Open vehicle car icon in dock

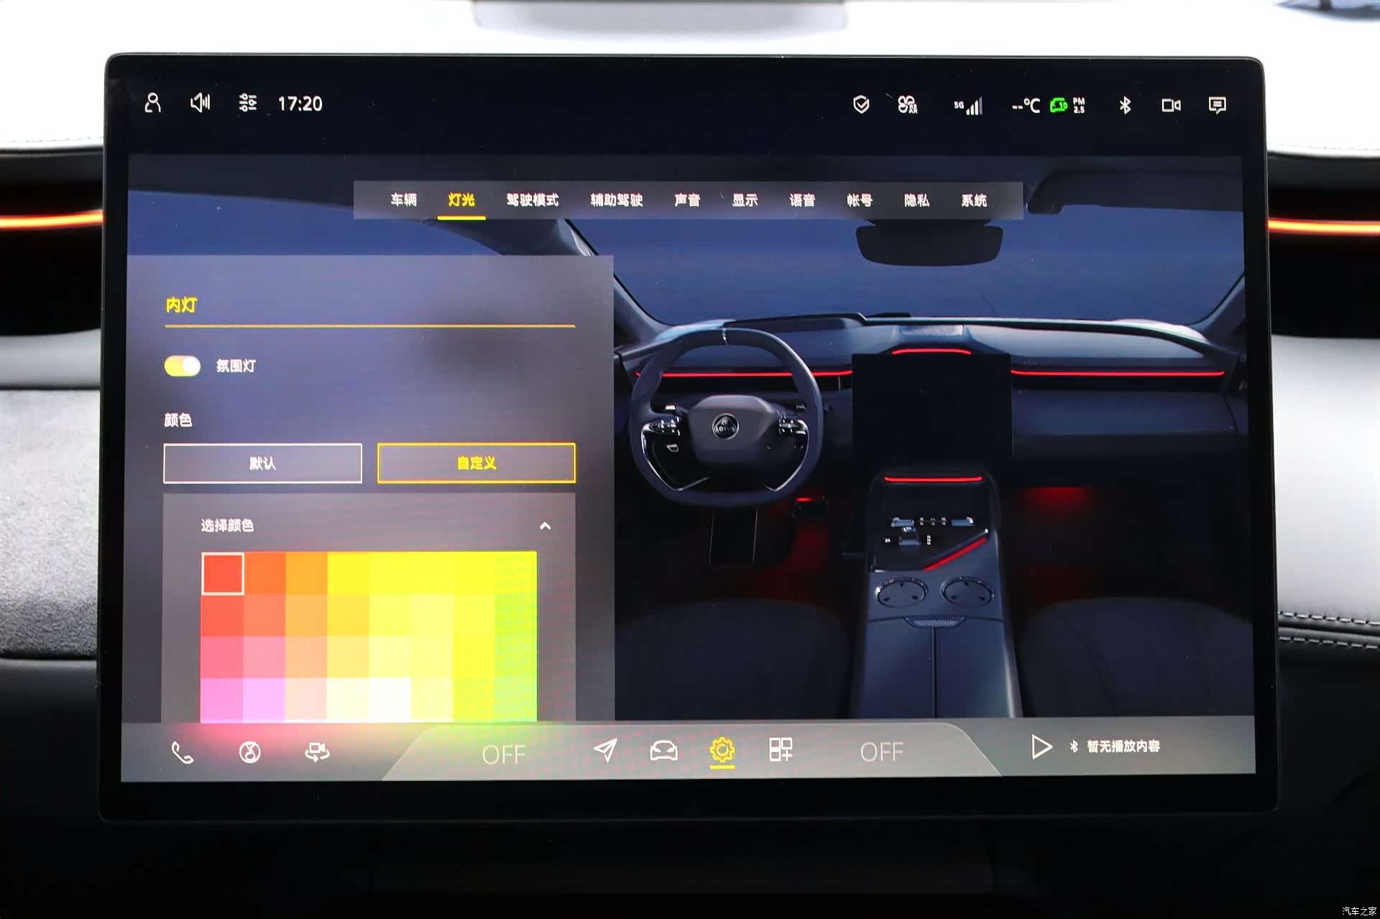[663, 751]
